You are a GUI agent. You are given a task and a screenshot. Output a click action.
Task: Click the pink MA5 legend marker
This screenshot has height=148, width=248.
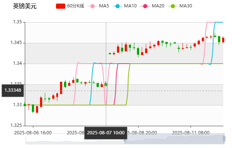[92, 6]
